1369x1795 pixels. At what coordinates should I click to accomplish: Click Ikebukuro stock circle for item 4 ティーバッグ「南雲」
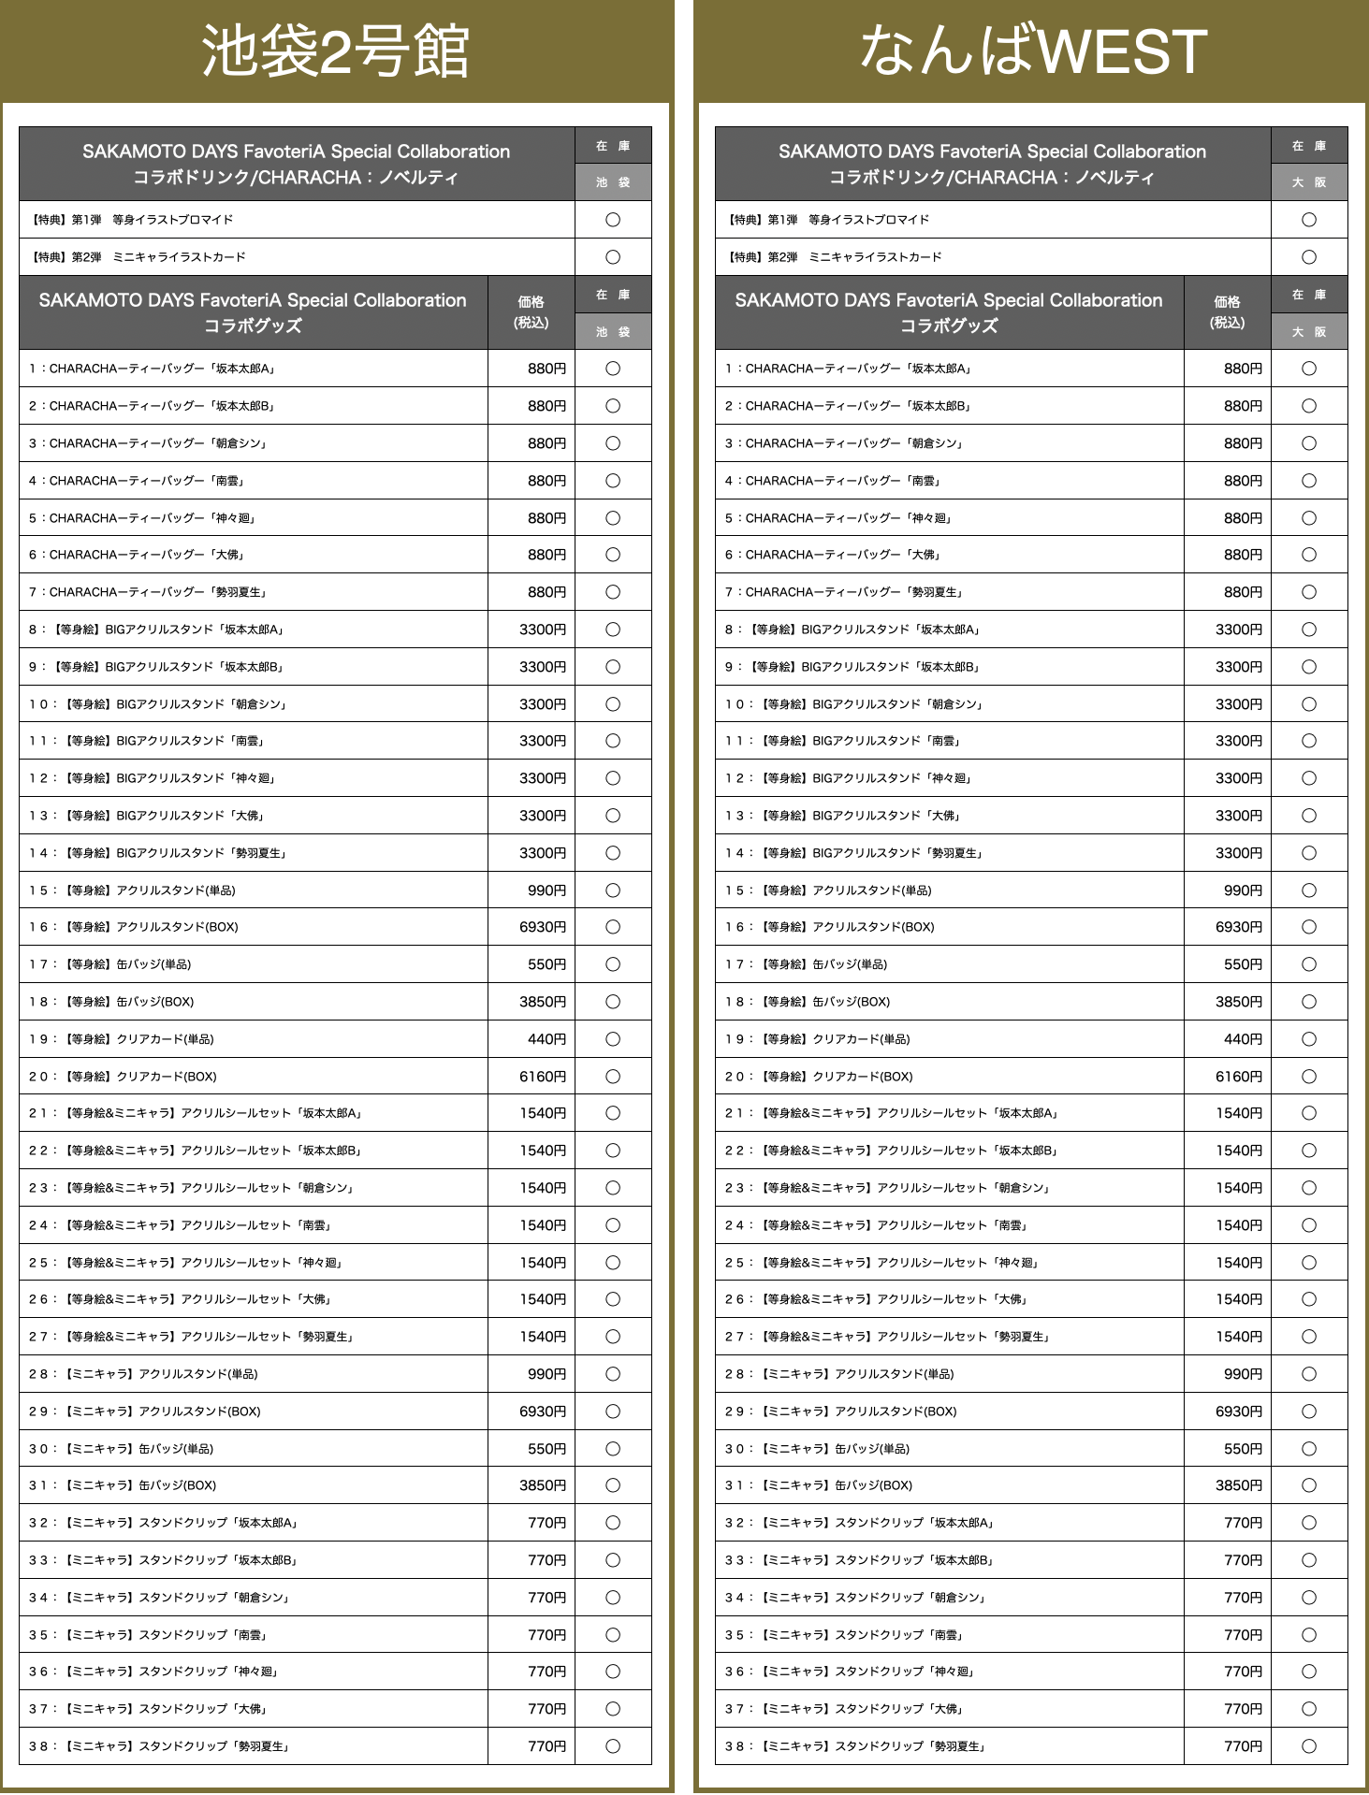click(613, 481)
